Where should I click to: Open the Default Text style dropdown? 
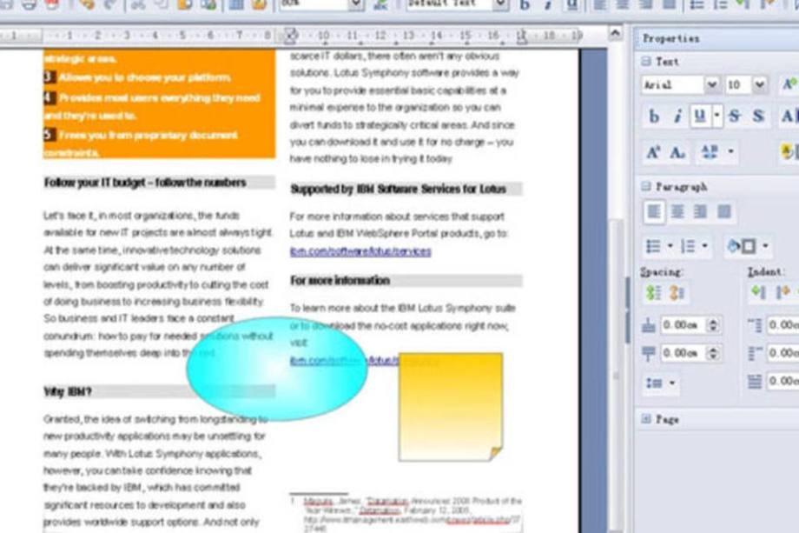click(x=501, y=5)
